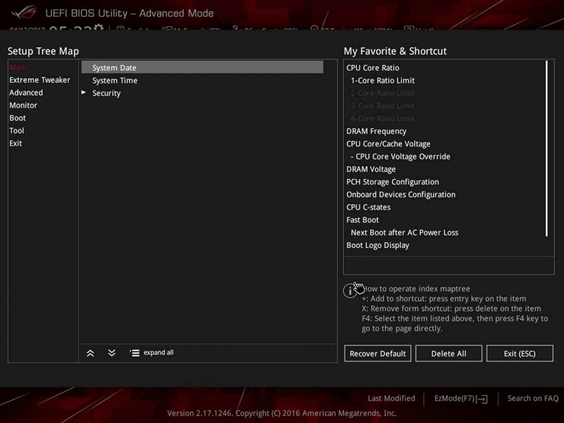Screen dimensions: 564x423
Task: Open the Extreme Tweaker section
Action: pyautogui.click(x=40, y=80)
